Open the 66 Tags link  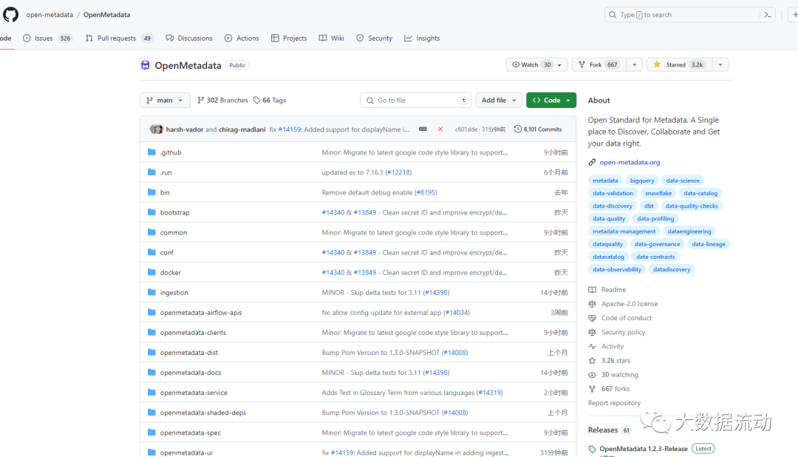coord(270,101)
